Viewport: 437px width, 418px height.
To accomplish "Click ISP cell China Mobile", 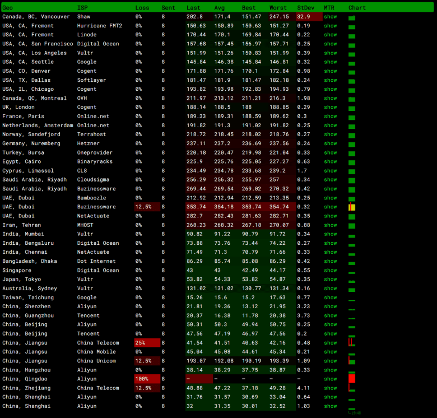I will click(96, 352).
